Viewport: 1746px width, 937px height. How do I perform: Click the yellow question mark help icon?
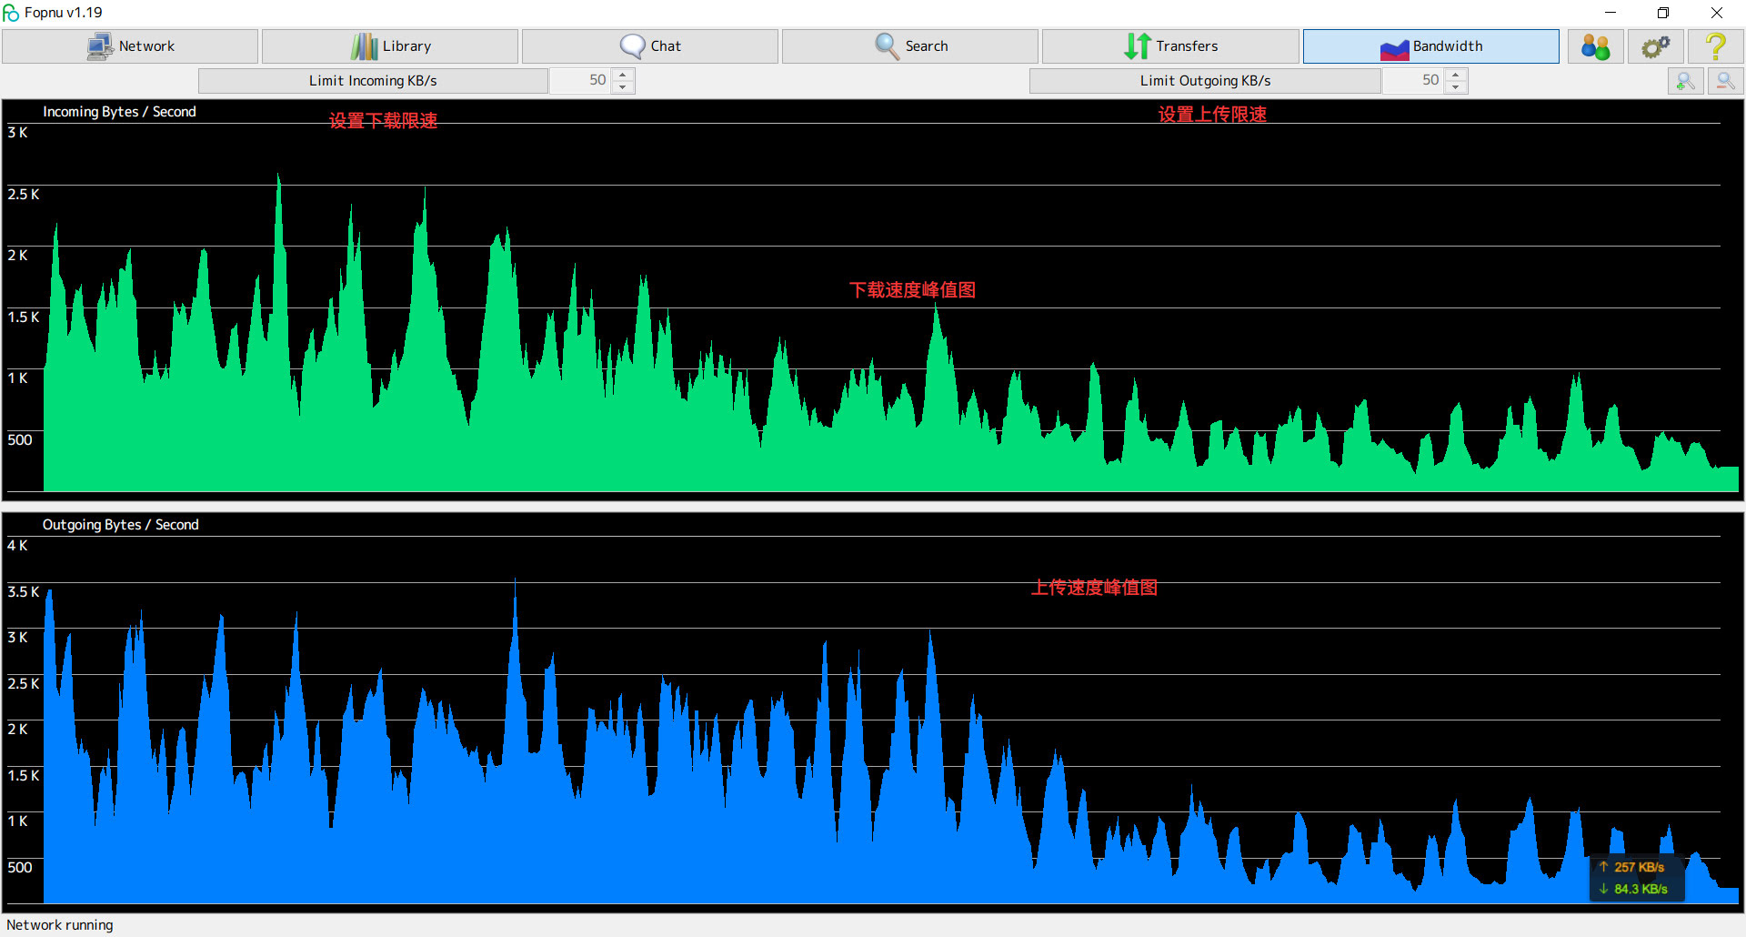[x=1715, y=46]
